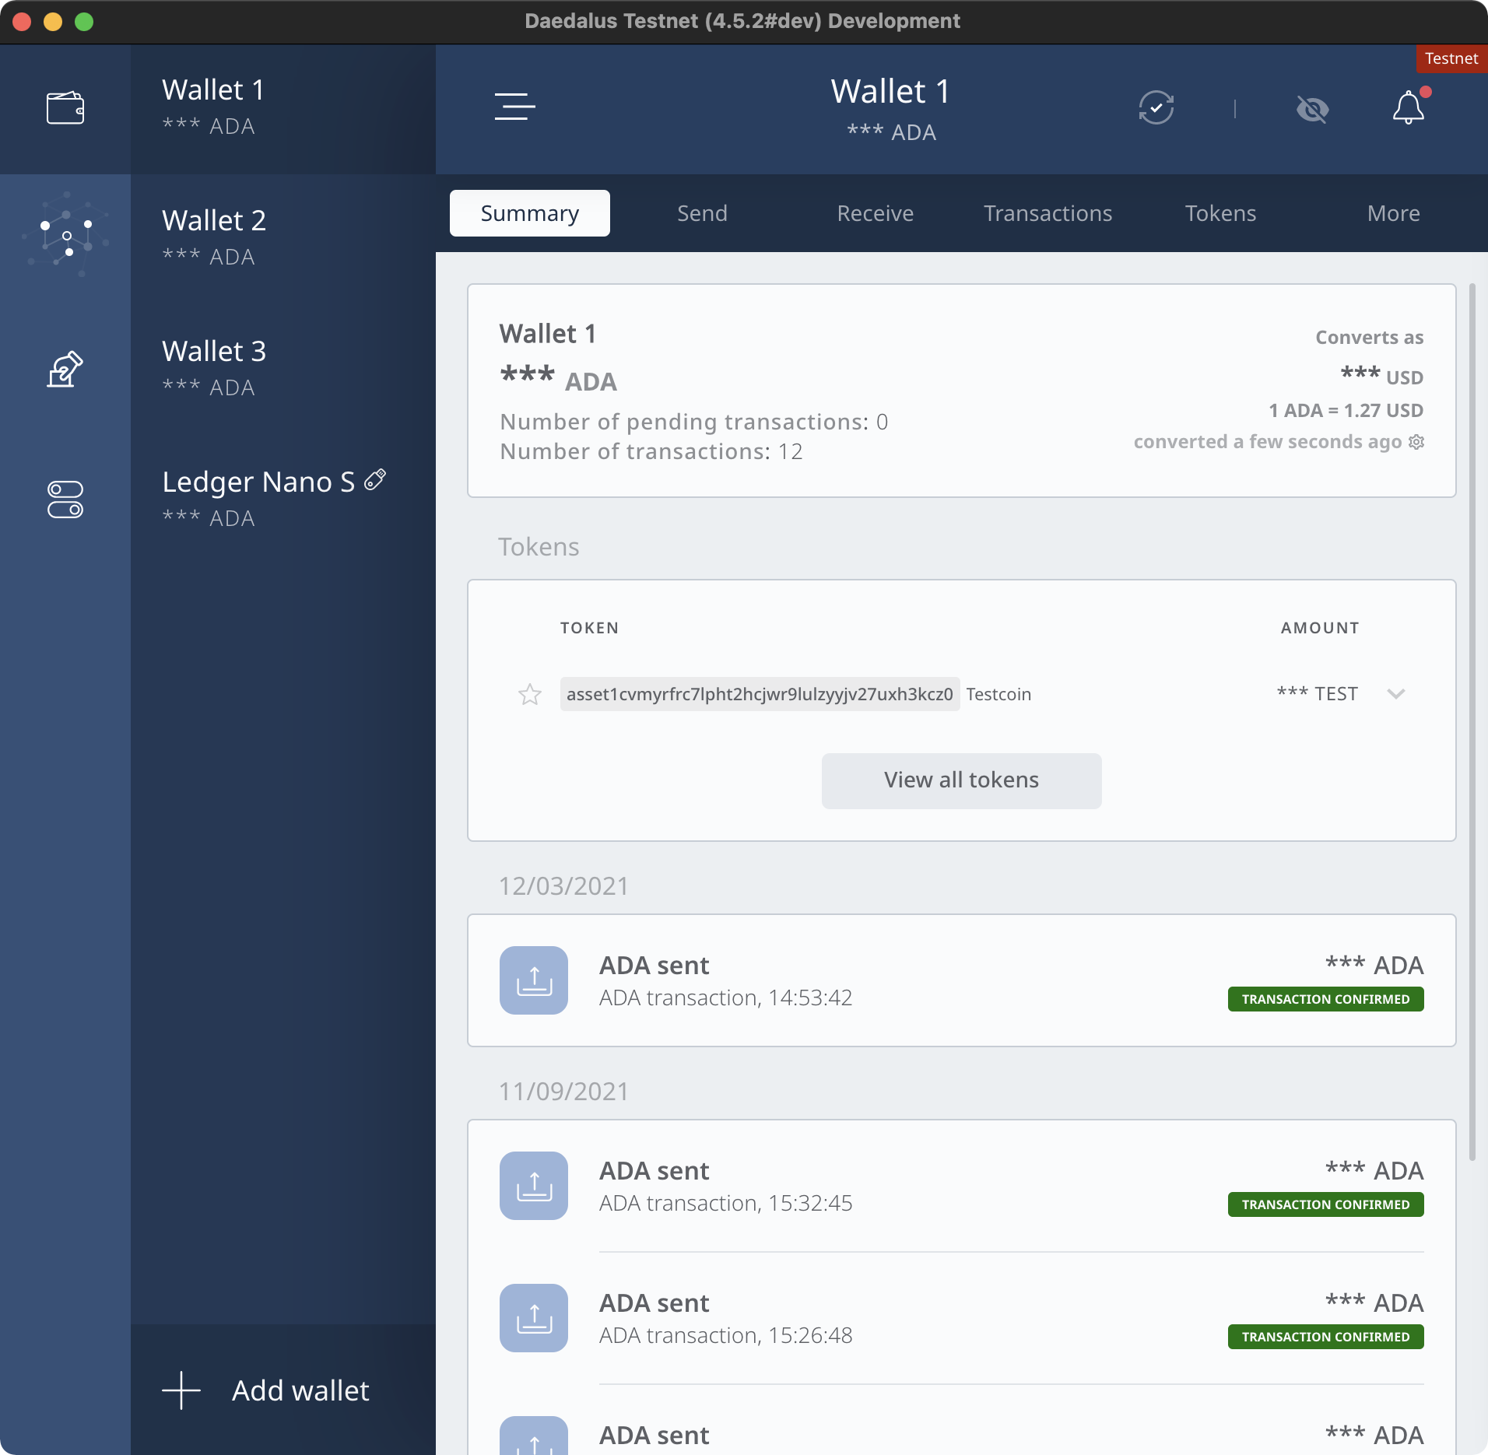Open the staking network icon in sidebar

pyautogui.click(x=65, y=236)
